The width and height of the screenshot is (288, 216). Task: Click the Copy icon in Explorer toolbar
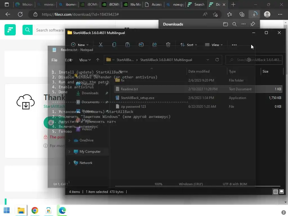[114, 45]
